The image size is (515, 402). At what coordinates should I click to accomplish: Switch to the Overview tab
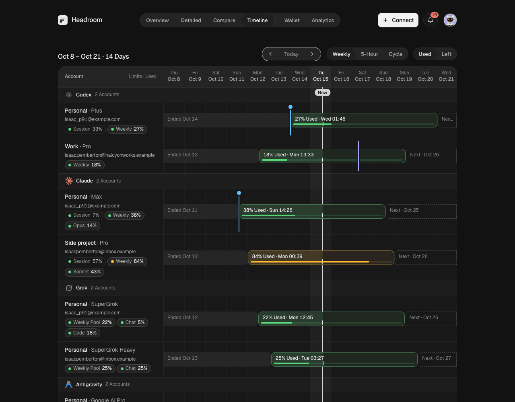(157, 20)
